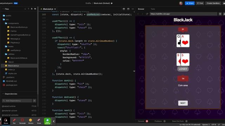This screenshot has width=225, height=126.
Task: Open .prettierrc file
Action: click(x=10, y=77)
